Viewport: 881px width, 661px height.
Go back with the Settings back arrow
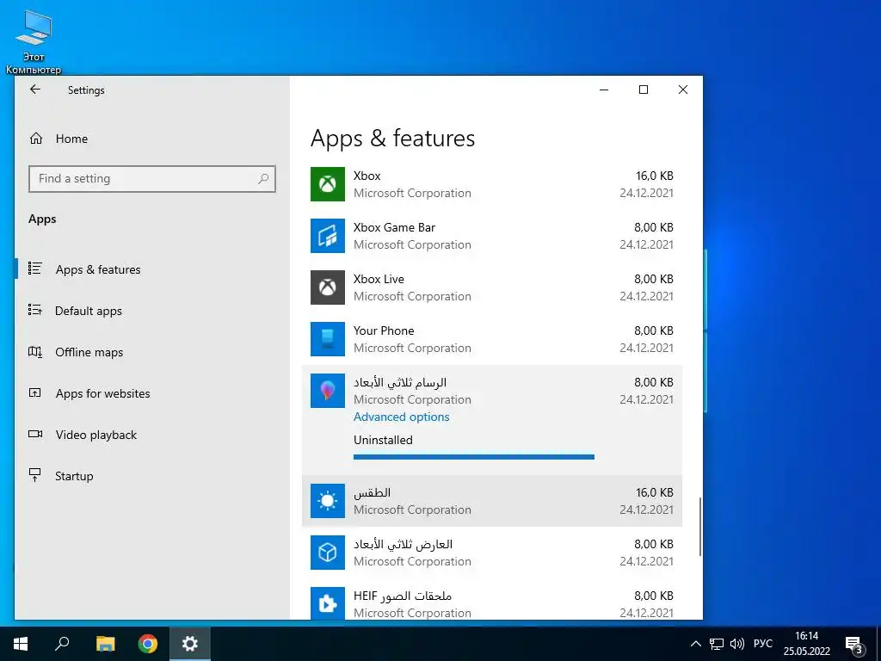pos(34,90)
